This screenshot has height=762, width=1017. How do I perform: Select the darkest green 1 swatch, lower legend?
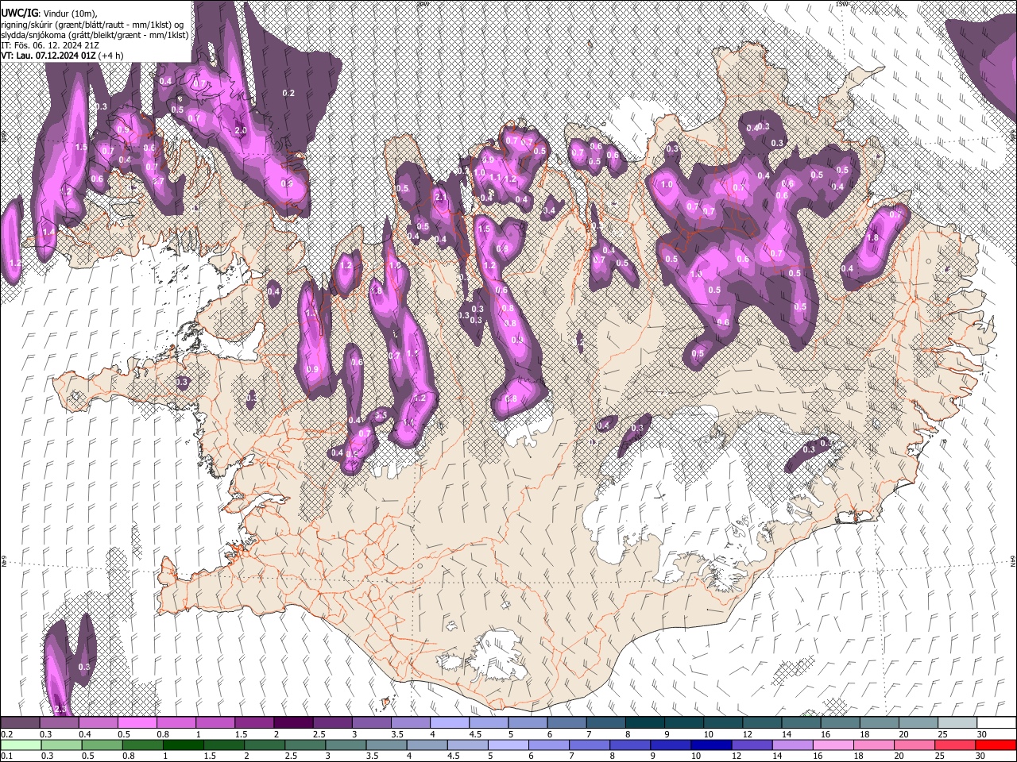(x=184, y=745)
